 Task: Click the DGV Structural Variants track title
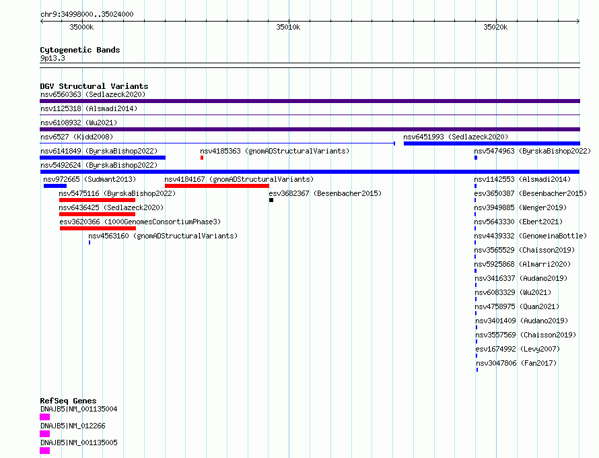click(94, 86)
